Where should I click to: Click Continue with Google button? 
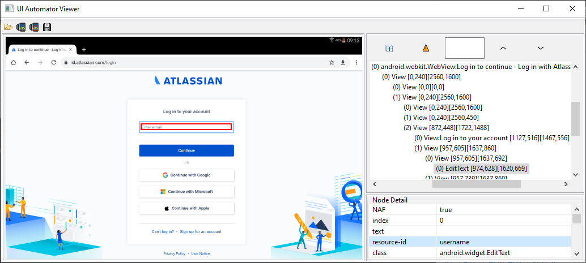[x=186, y=175]
